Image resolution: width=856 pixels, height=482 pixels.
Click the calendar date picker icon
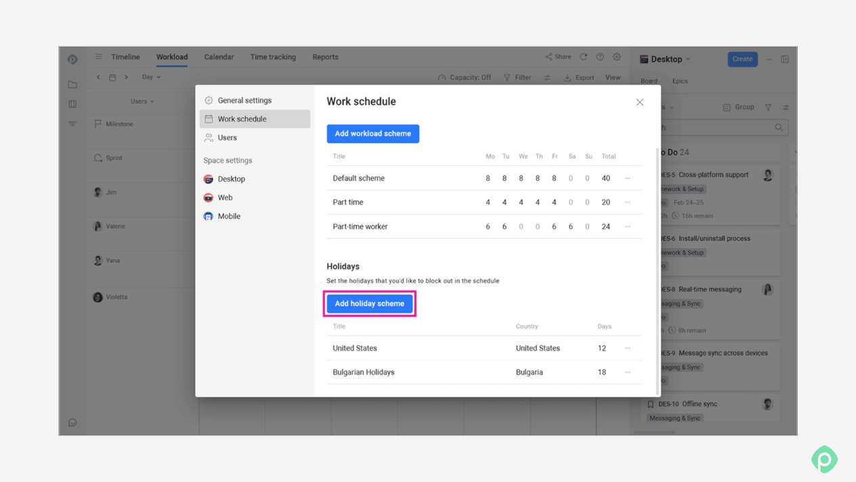point(112,77)
